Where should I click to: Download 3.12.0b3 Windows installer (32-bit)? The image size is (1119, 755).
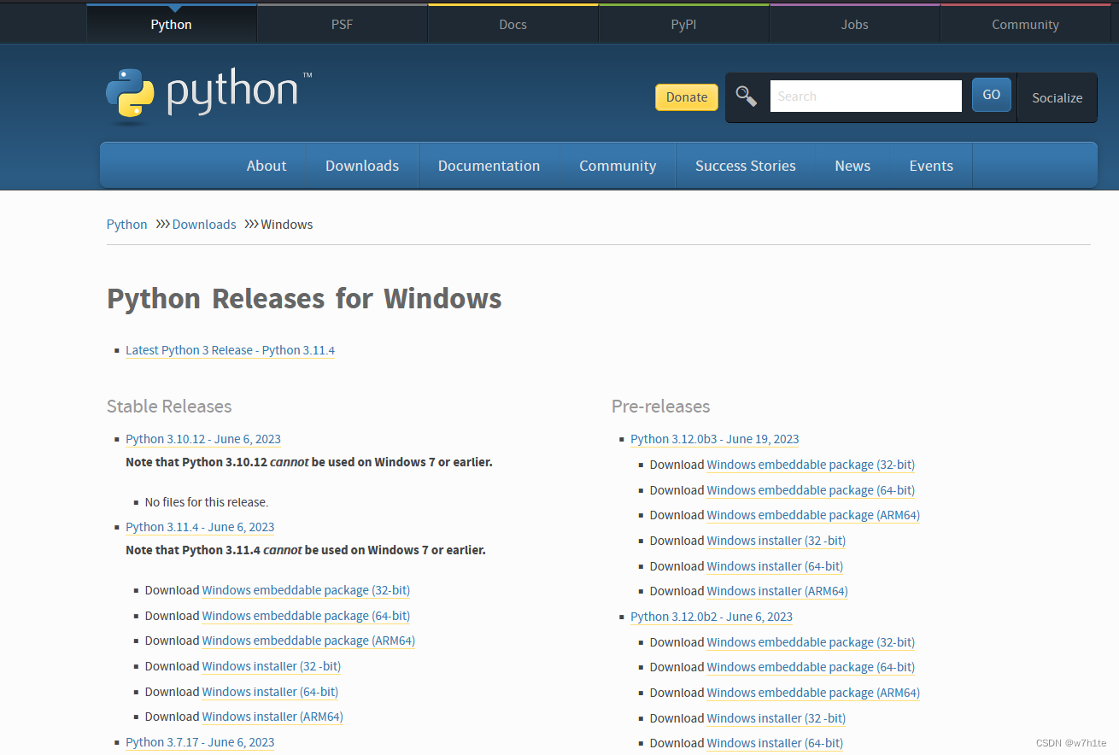pyautogui.click(x=776, y=541)
